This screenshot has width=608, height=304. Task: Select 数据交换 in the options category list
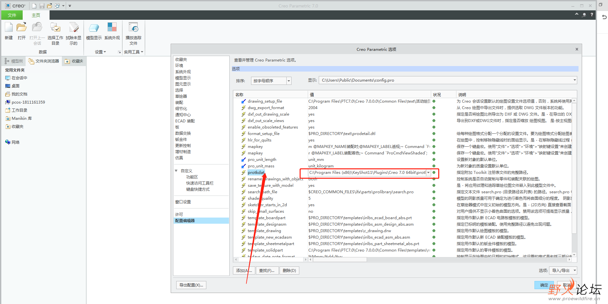[x=183, y=133]
